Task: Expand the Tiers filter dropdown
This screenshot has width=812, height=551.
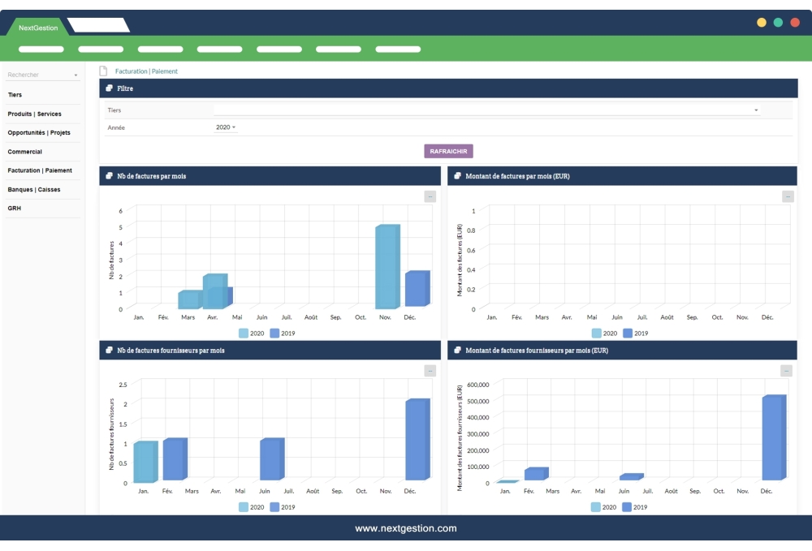Action: click(x=756, y=110)
